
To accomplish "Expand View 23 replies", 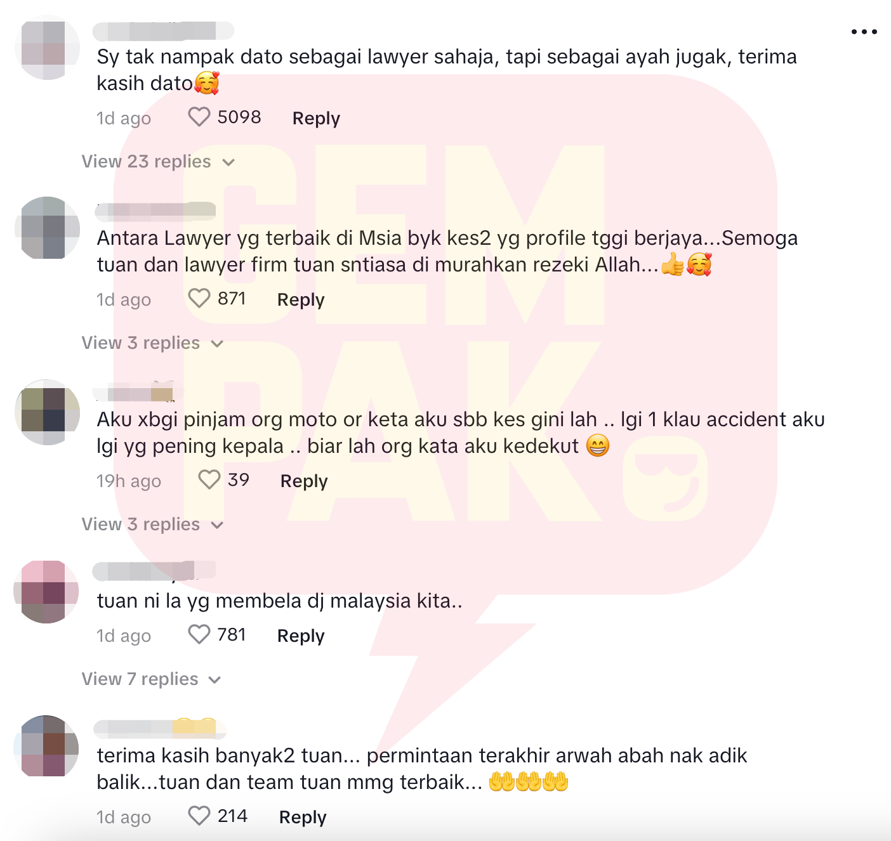I will click(x=158, y=162).
